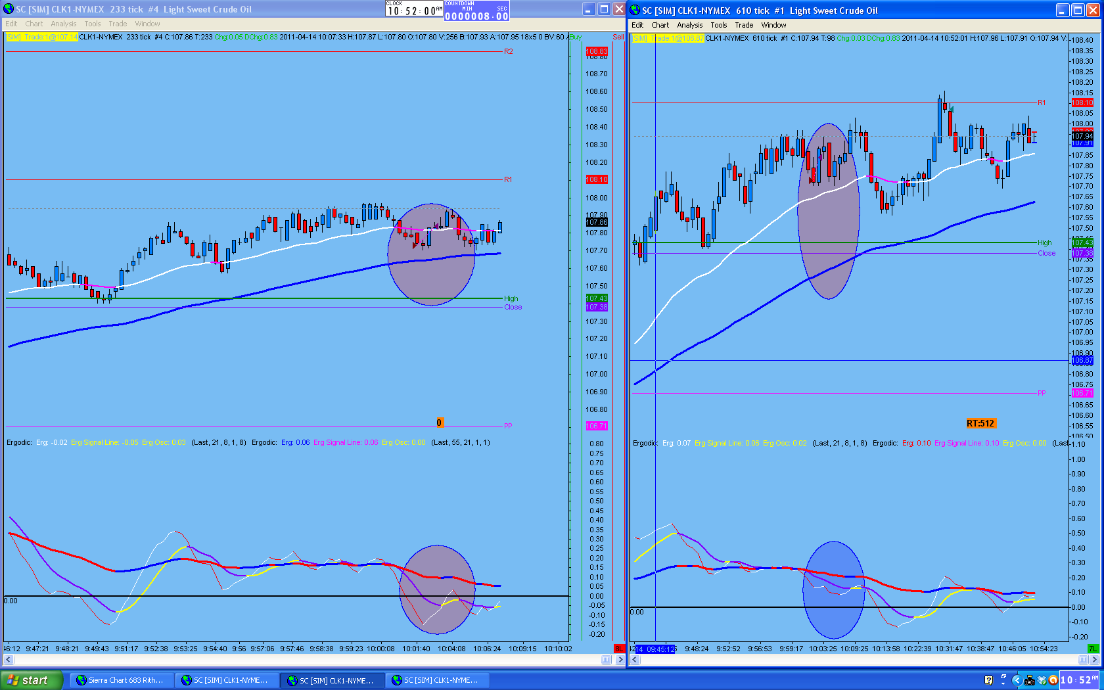Click the green 7L indicator on the 610 tick chart

coord(1093,649)
